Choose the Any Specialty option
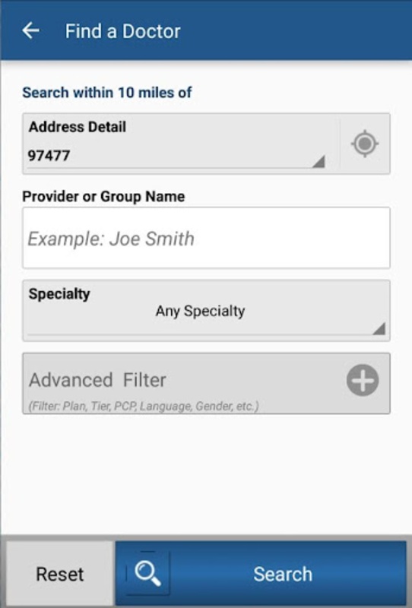This screenshot has width=412, height=608. click(200, 311)
